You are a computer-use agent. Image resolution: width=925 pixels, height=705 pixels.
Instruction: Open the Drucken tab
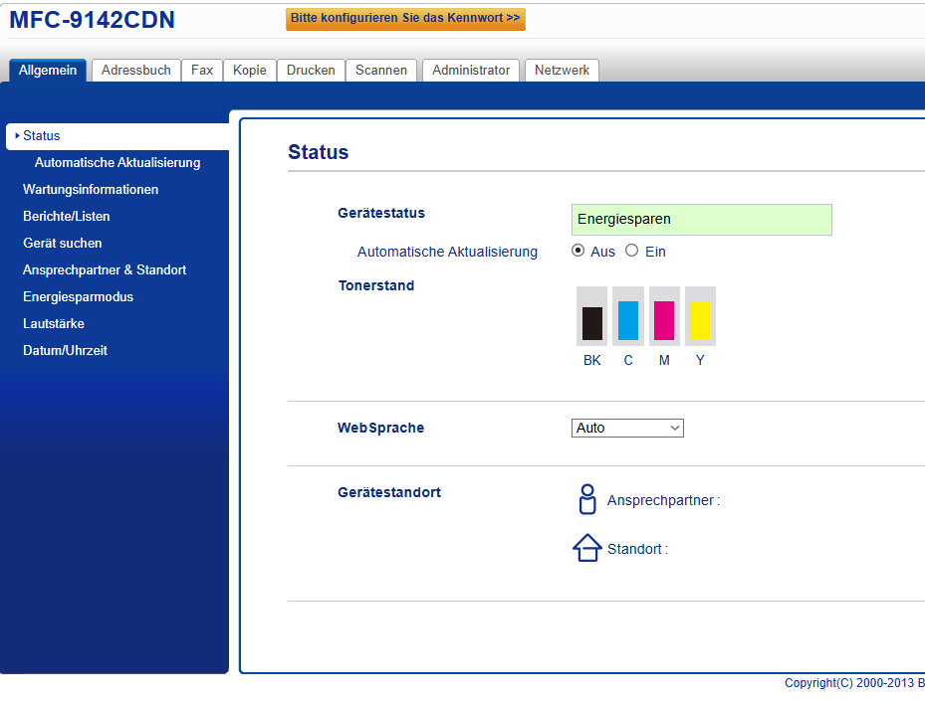311,70
